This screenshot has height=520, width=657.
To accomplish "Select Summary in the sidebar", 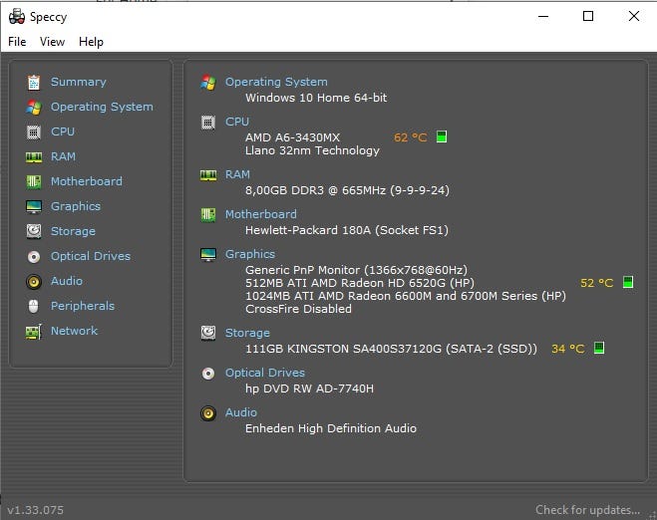I will 79,82.
